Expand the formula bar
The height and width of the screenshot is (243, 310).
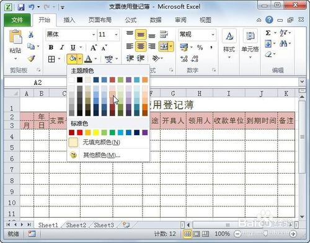tap(302, 82)
